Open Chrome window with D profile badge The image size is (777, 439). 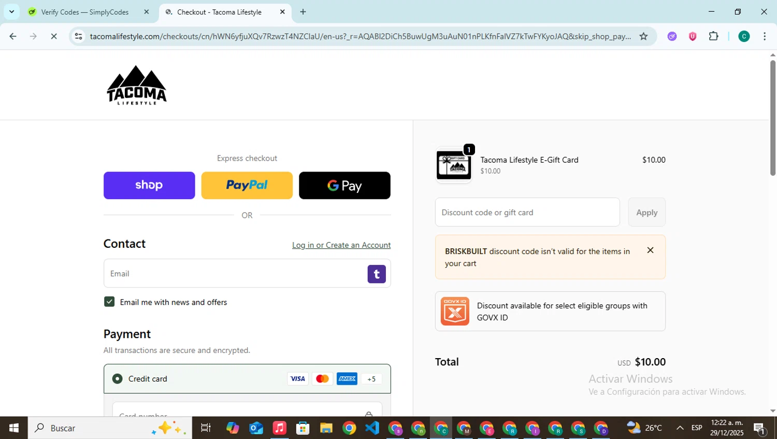click(601, 428)
